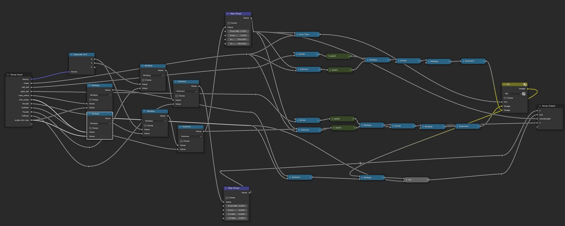Image resolution: width=565 pixels, height=226 pixels.
Task: Enable Clamp in the upper Map Range node
Action: point(229,23)
